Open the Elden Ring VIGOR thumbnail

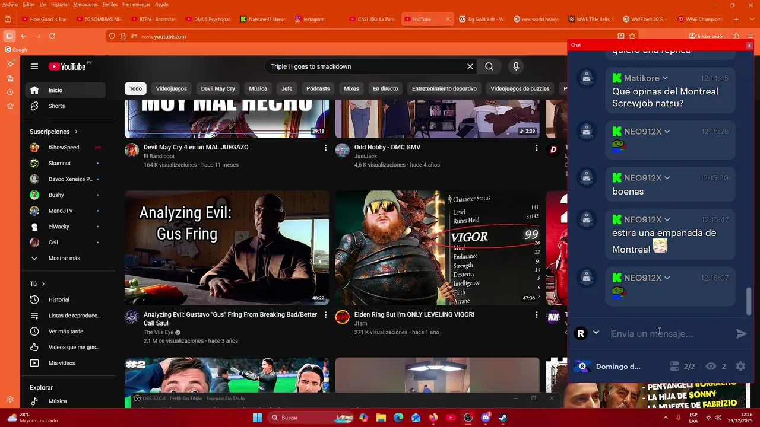click(x=438, y=248)
